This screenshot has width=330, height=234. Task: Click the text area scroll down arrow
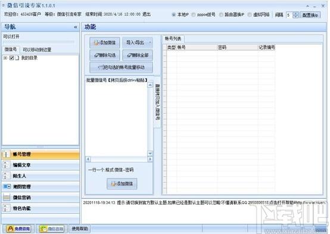150,154
